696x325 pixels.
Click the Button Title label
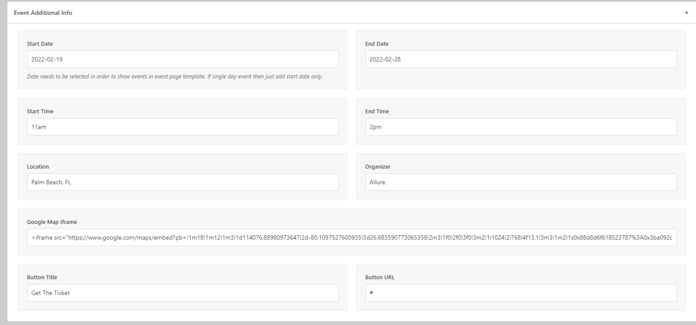tap(42, 278)
